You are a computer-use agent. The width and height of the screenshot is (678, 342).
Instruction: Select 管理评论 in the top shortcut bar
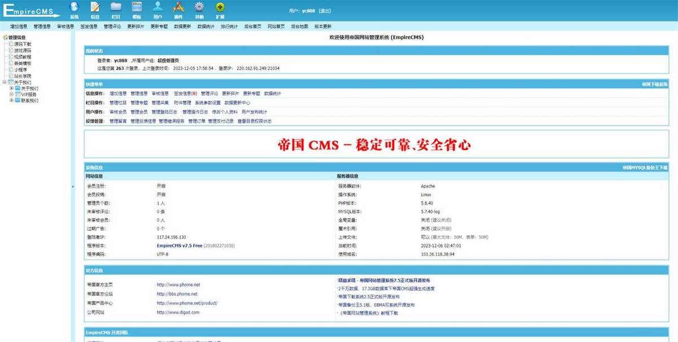click(x=112, y=27)
